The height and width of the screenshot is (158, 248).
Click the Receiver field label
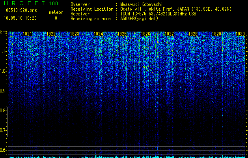coord(80,14)
